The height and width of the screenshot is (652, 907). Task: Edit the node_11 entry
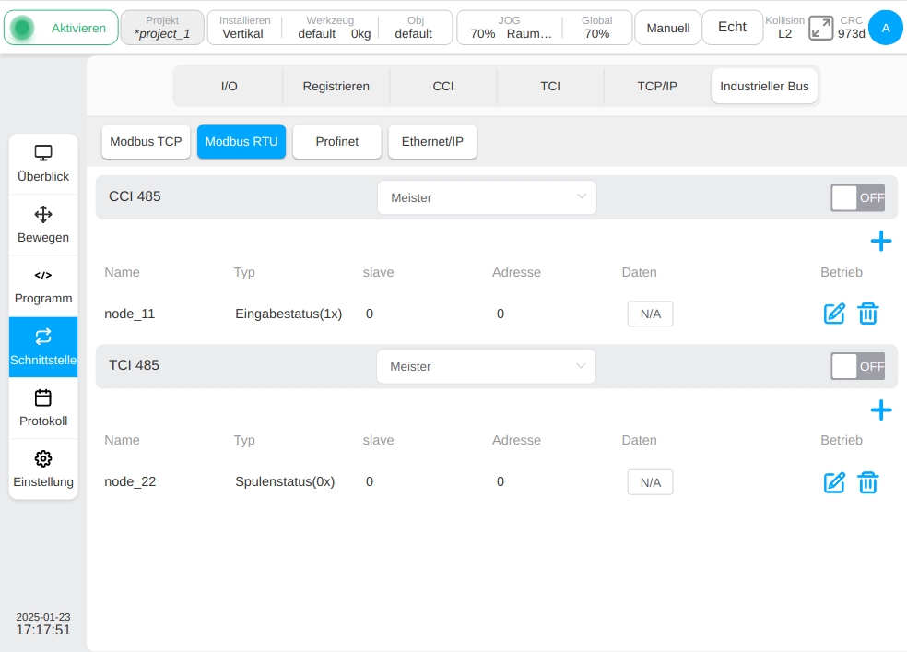point(834,314)
